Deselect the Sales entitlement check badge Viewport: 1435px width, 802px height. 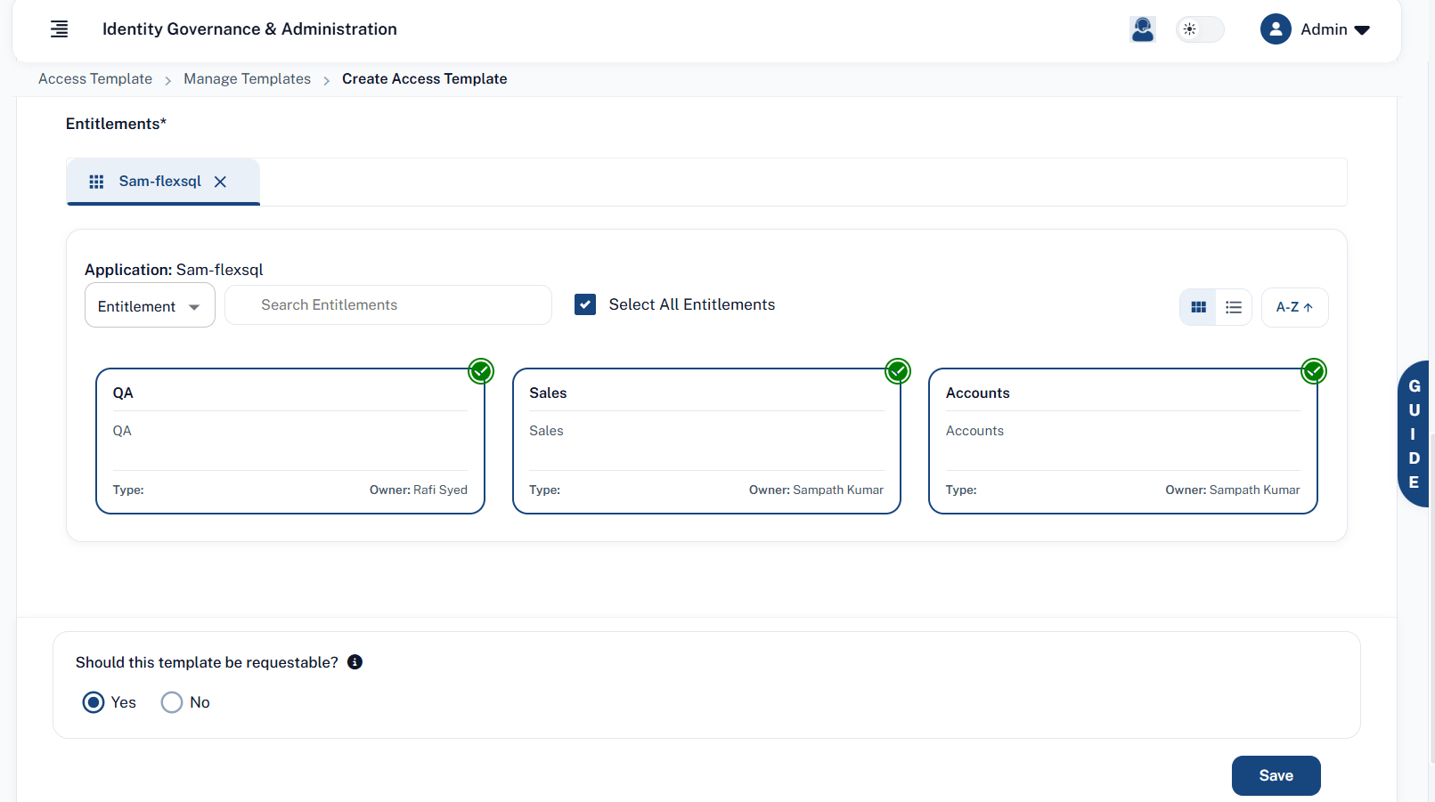tap(898, 371)
